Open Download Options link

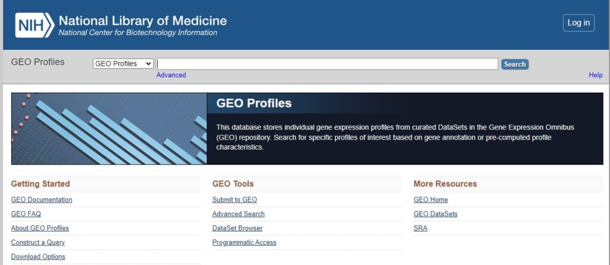38,257
